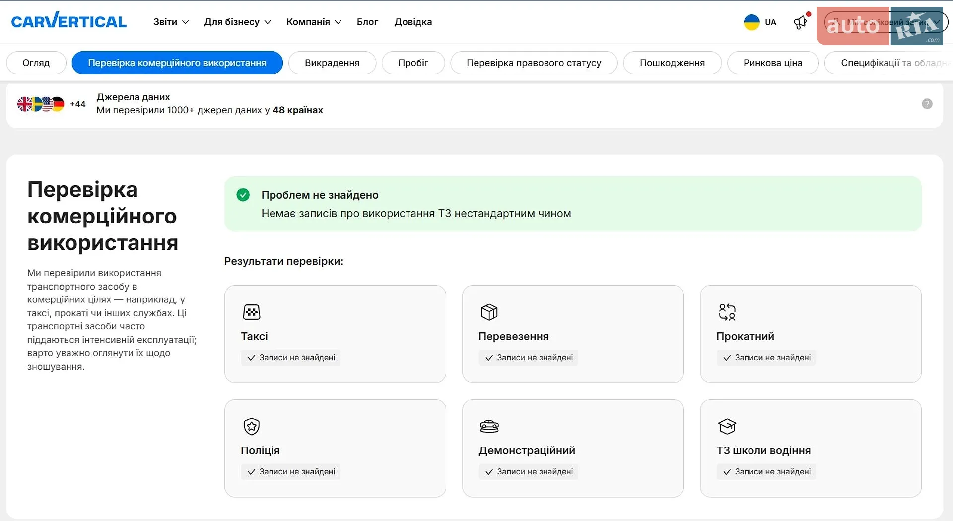Expand the Для бізнесу menu

pos(237,22)
